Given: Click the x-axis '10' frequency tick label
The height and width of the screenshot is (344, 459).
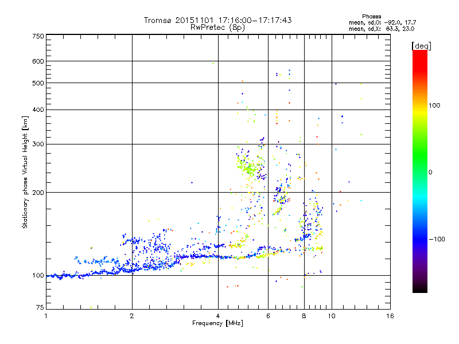Looking at the screenshot, I should [332, 316].
